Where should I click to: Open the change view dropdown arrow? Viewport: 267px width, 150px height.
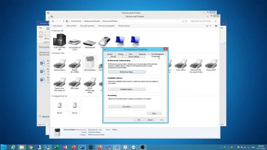[x=210, y=26]
